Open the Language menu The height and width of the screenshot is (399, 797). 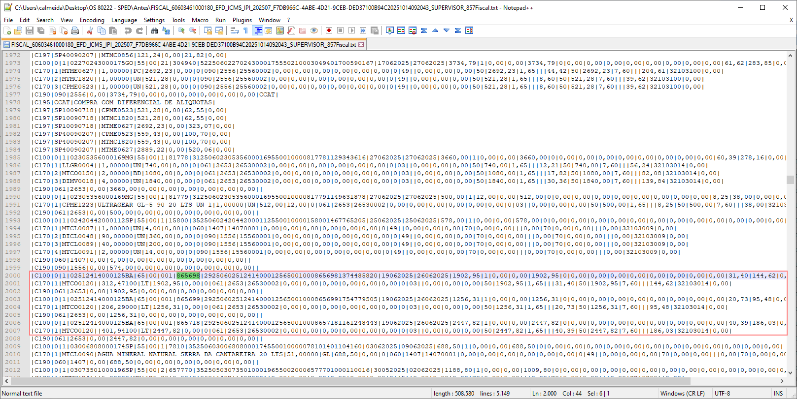tap(124, 20)
